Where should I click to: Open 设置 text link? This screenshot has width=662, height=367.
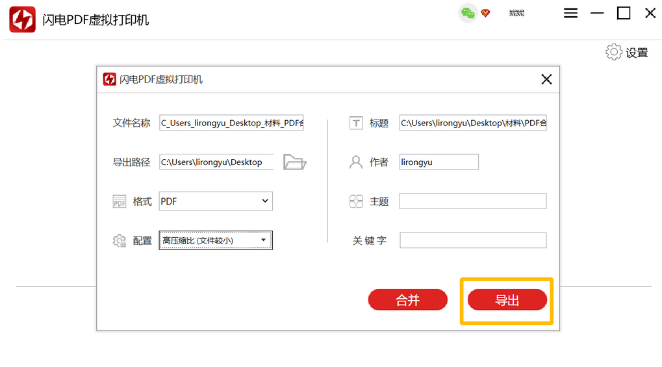[x=637, y=53]
